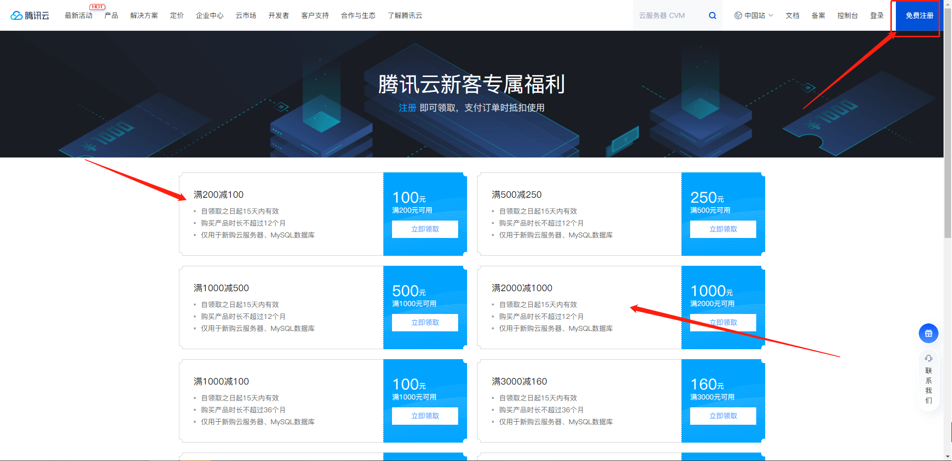Click the scrollbar down arrow

point(948,457)
